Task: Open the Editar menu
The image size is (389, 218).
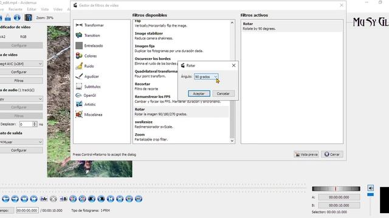Action: [x=32, y=9]
